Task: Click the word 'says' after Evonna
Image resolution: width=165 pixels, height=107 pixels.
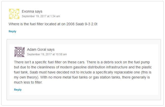Action: pyautogui.click(x=39, y=11)
